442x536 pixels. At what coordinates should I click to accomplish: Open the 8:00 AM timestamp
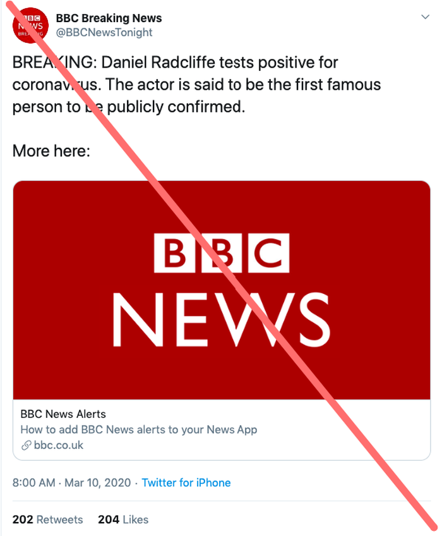33,483
